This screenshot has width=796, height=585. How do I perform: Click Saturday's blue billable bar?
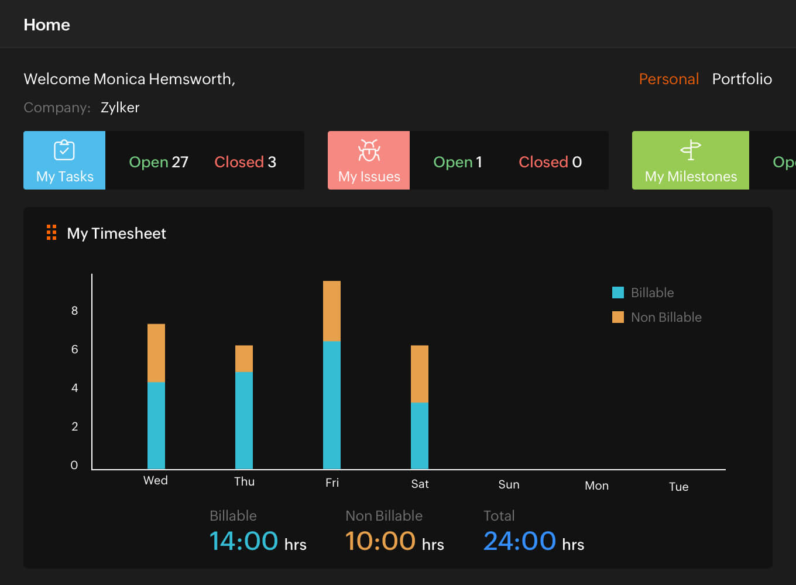tap(420, 435)
